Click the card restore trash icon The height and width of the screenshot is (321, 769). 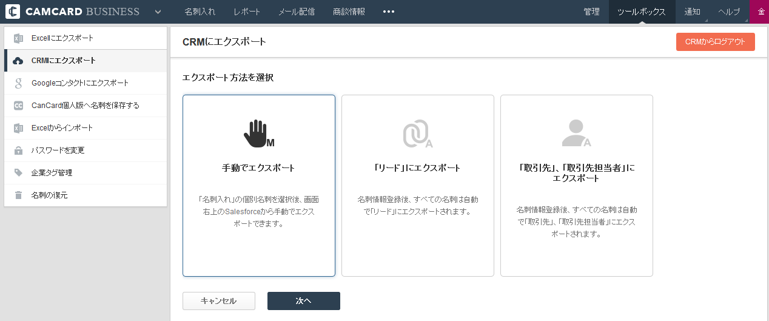click(x=18, y=195)
